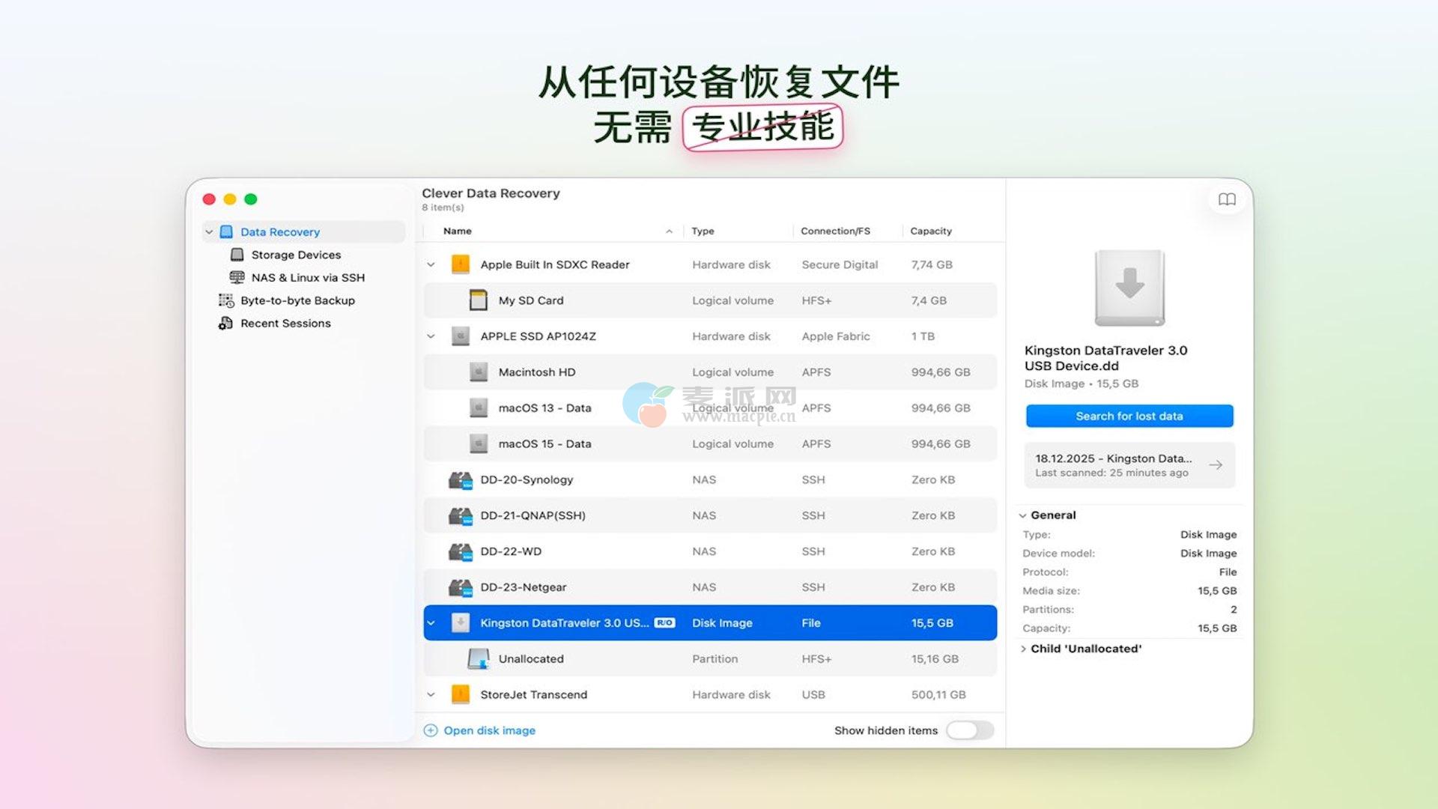
Task: Collapse the Data Recovery sidebar group
Action: [x=209, y=232]
